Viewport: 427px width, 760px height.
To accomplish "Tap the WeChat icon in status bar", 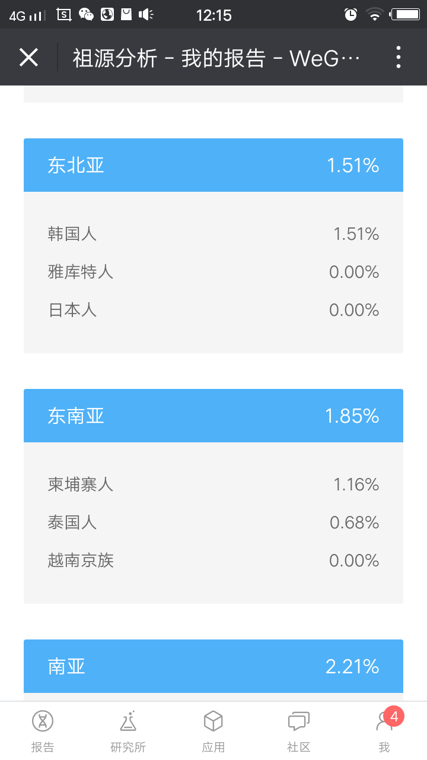I will click(x=86, y=15).
